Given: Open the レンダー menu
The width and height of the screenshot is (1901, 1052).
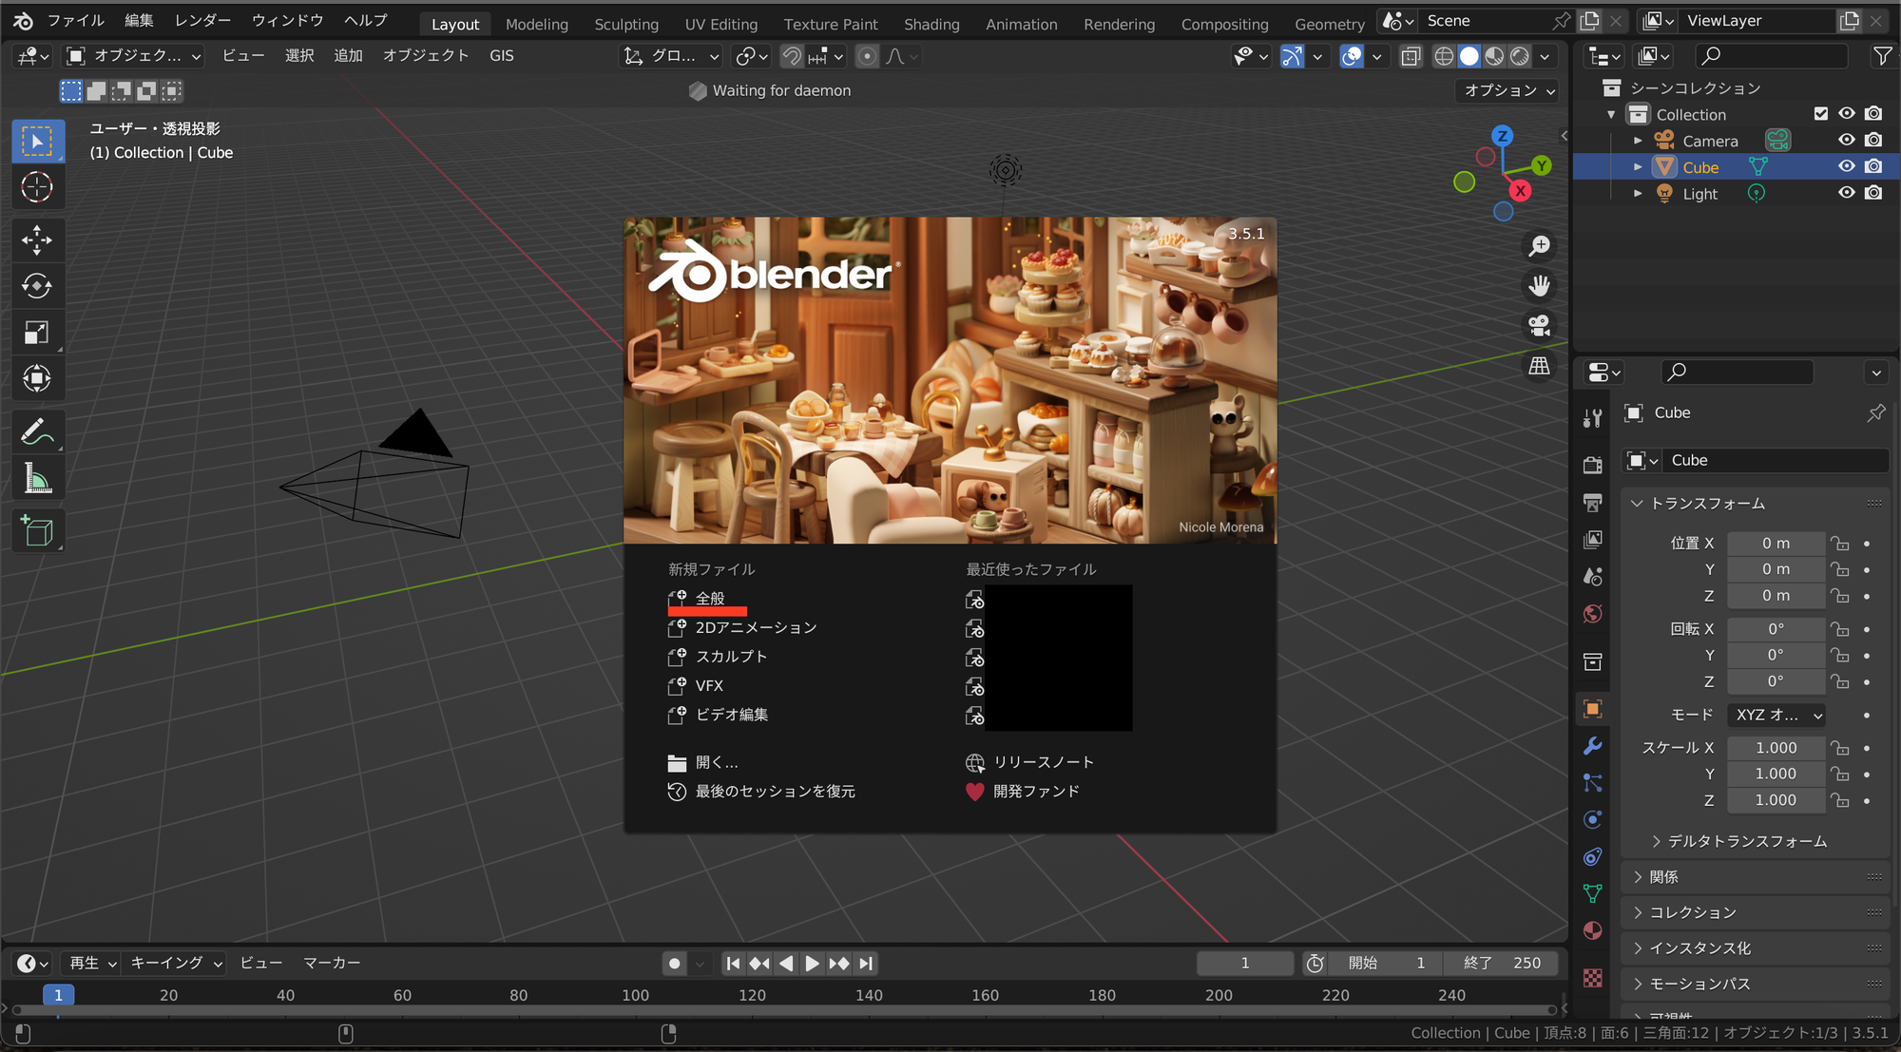Looking at the screenshot, I should pyautogui.click(x=202, y=21).
